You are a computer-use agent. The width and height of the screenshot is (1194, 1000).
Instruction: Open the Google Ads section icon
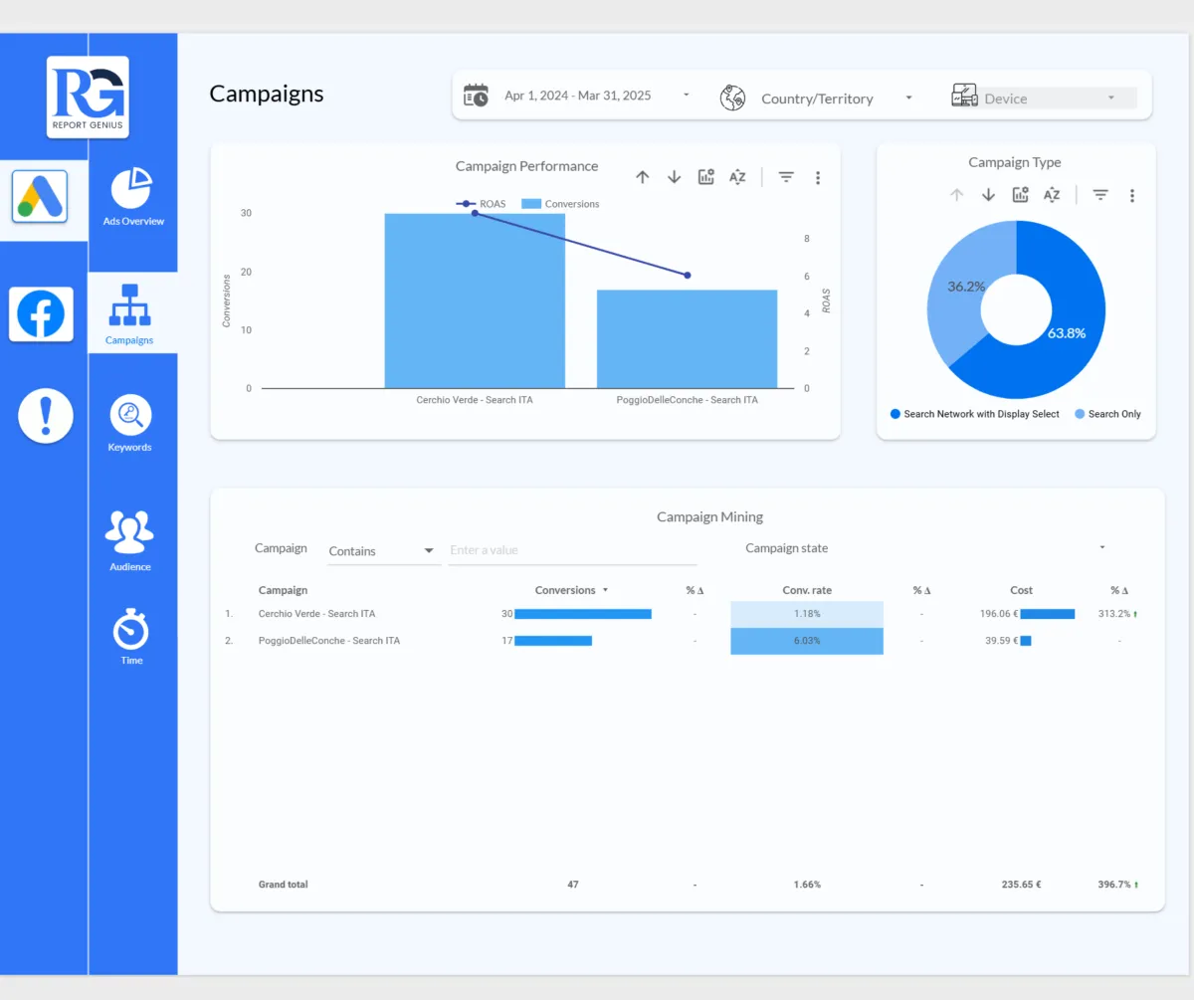point(40,196)
